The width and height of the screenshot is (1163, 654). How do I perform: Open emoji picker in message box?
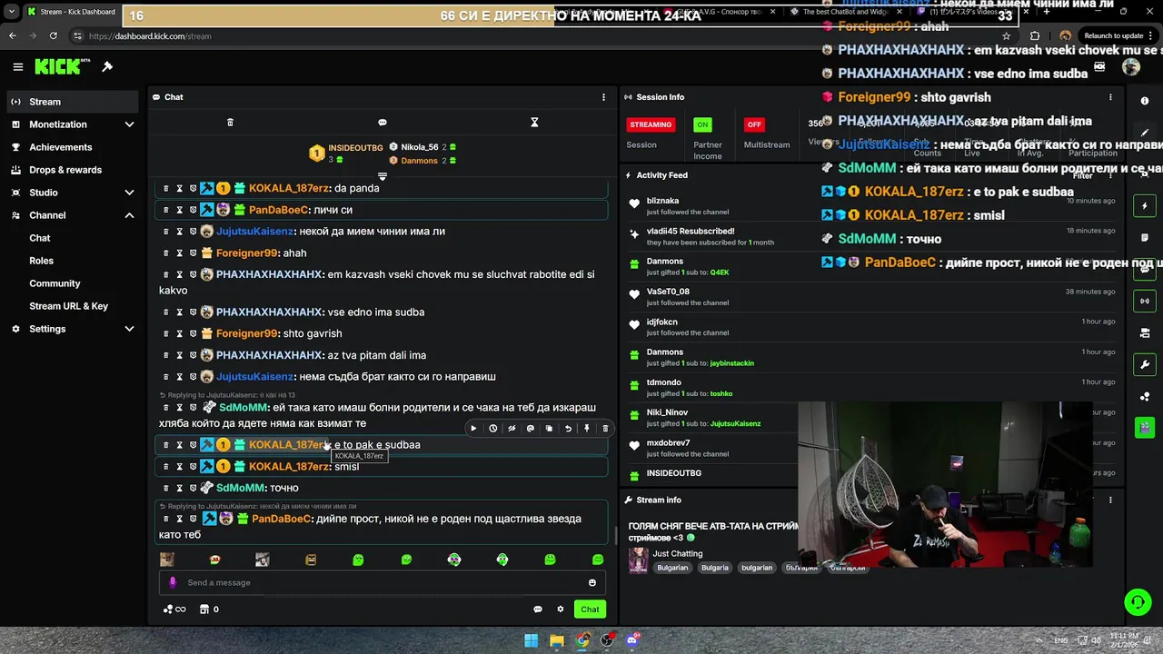click(x=592, y=582)
